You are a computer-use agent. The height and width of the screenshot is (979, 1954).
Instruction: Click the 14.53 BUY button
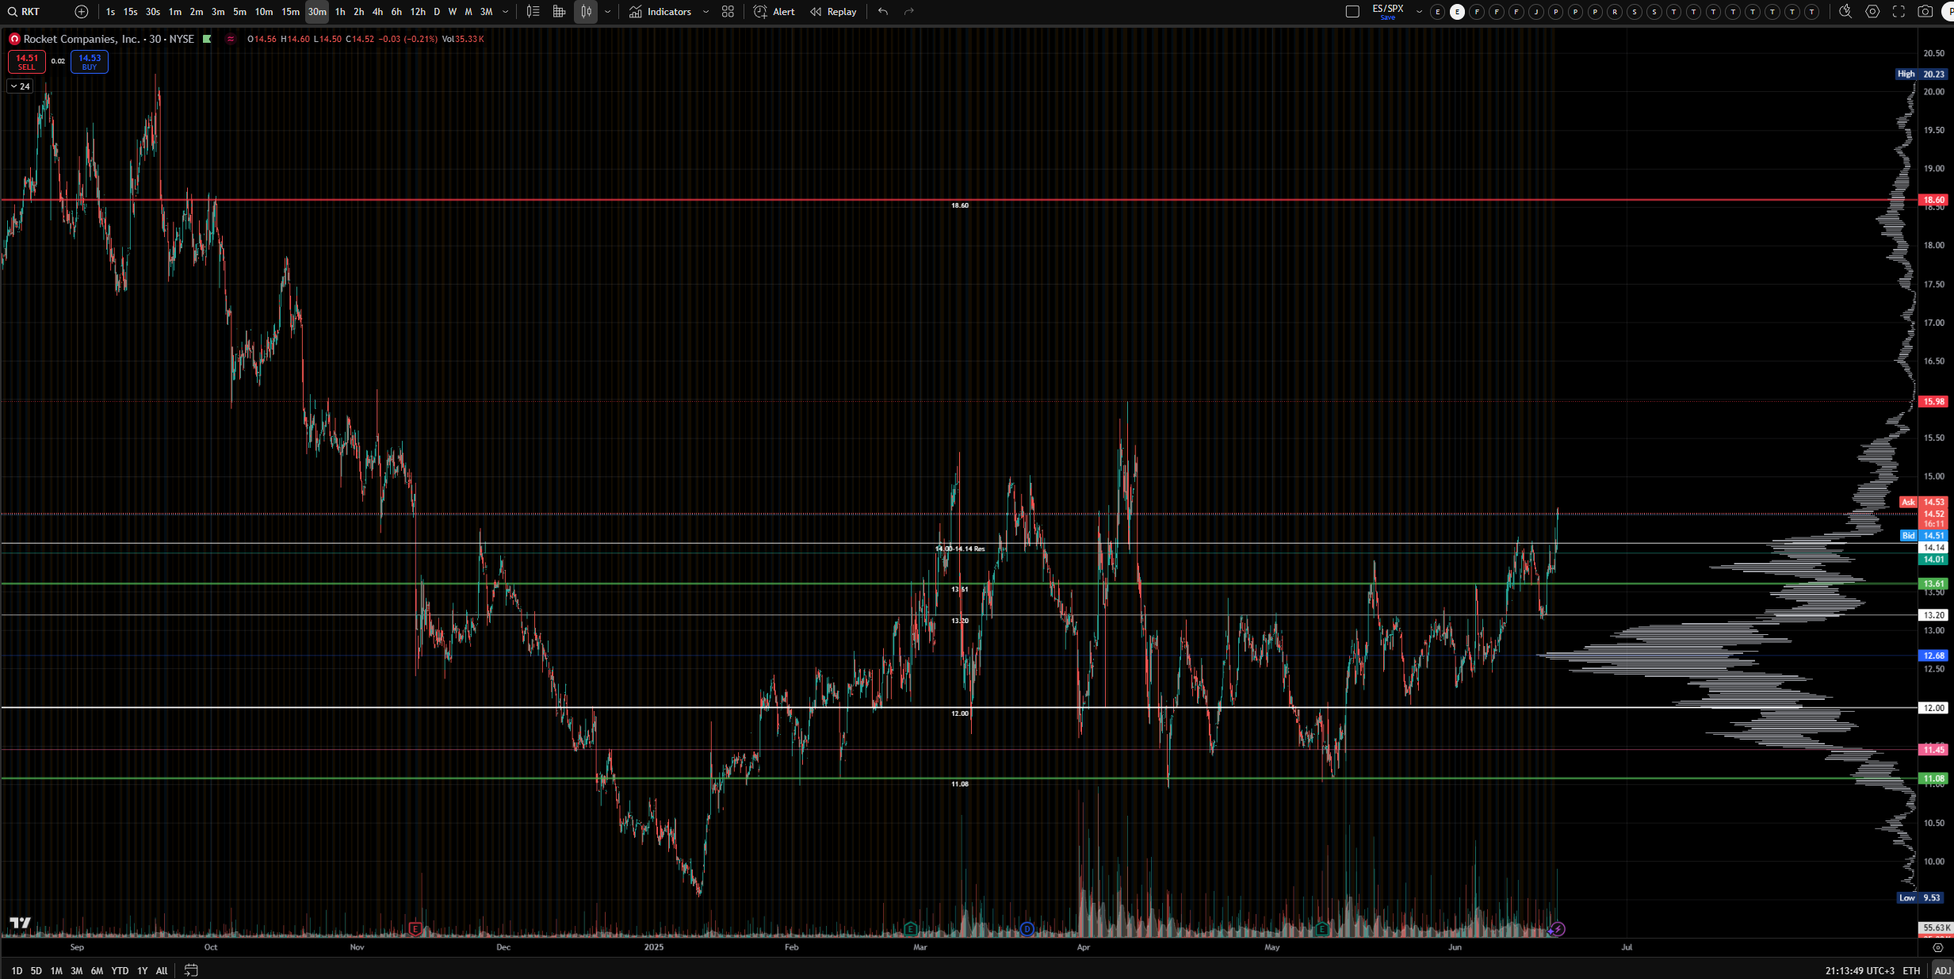[x=90, y=62]
